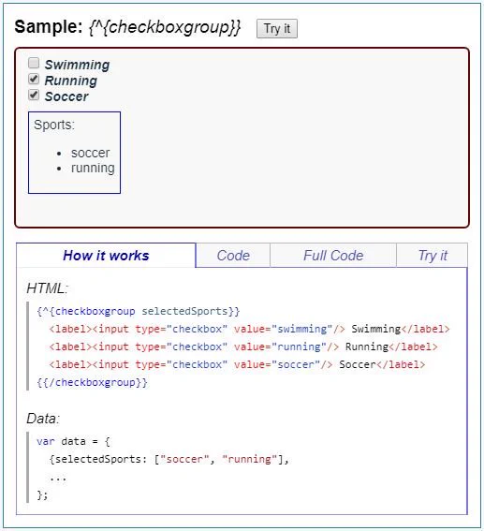Click the running bullet item in the Sports list
Screen dimensions: 484x531
click(x=93, y=168)
